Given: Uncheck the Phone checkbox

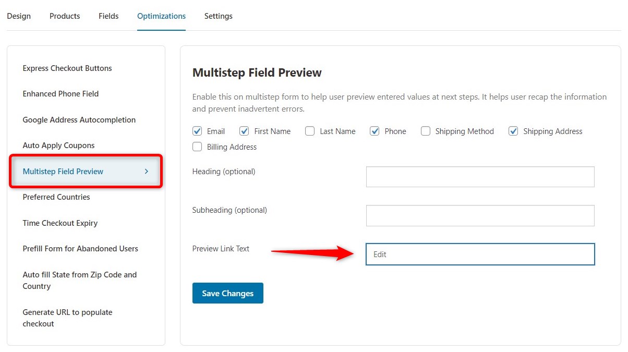Looking at the screenshot, I should pos(375,131).
